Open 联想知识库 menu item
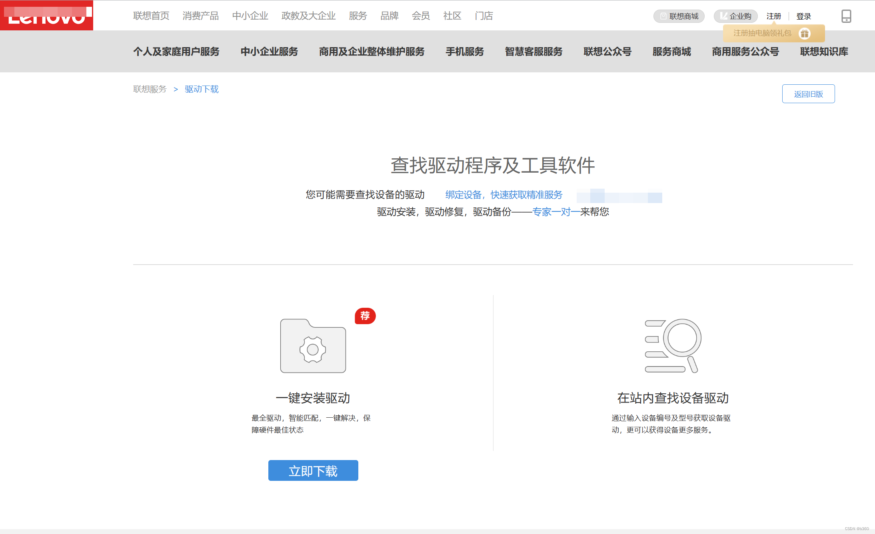This screenshot has width=875, height=534. (824, 52)
